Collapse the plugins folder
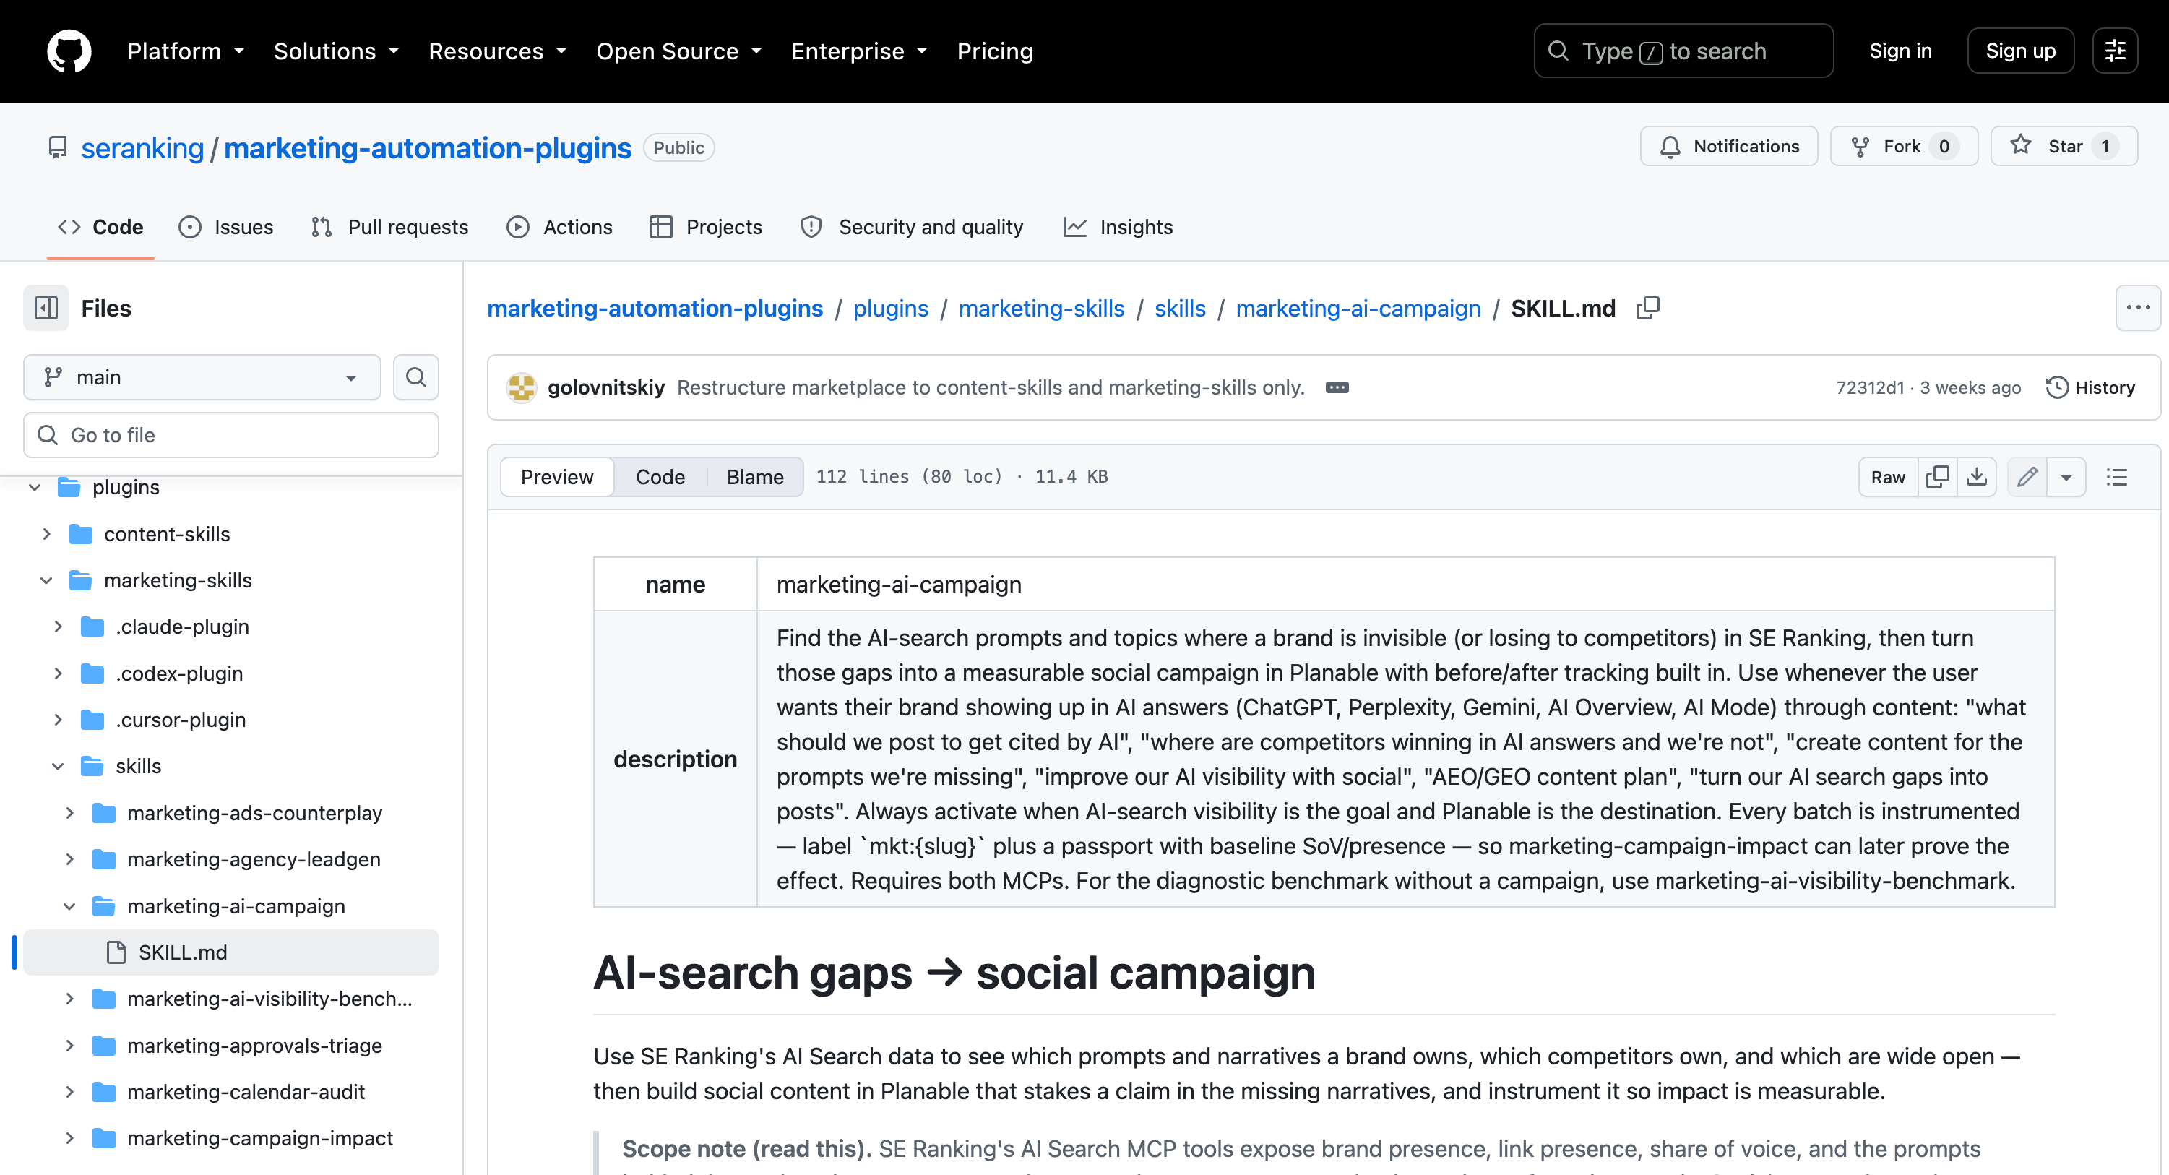Image resolution: width=2169 pixels, height=1175 pixels. pyautogui.click(x=35, y=488)
